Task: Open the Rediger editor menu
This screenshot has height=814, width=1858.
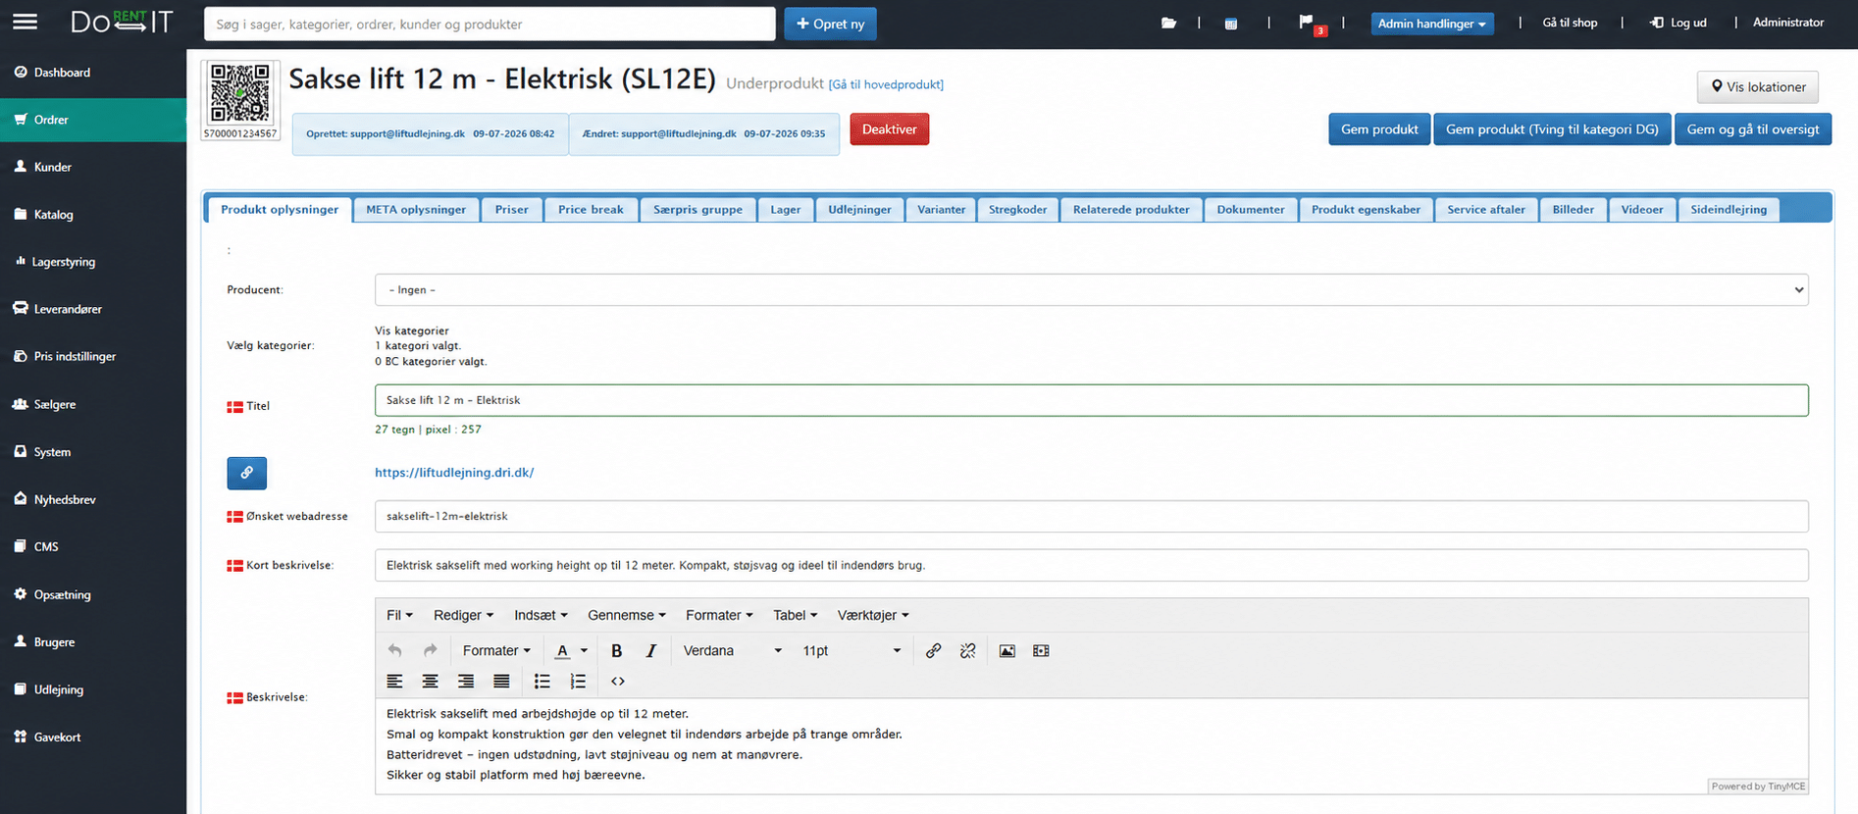Action: 463,615
